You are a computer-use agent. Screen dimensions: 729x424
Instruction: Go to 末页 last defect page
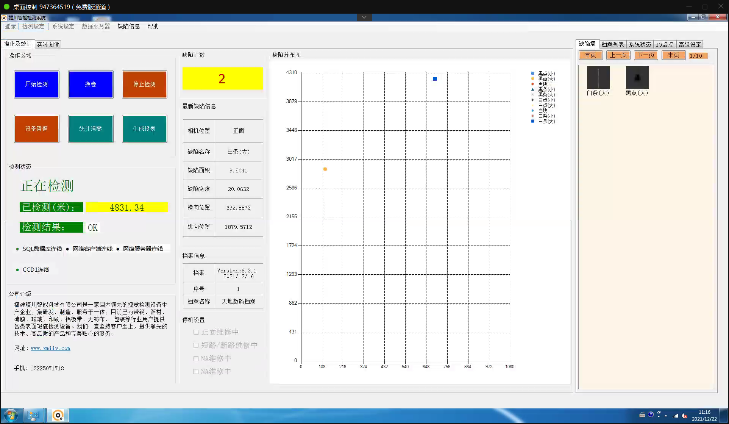pos(673,55)
